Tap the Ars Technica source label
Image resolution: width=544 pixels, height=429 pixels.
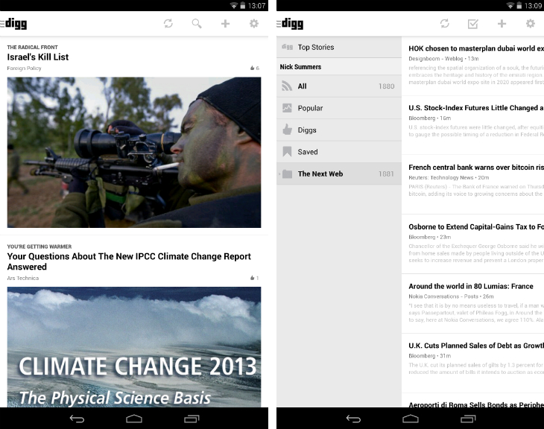tap(23, 278)
